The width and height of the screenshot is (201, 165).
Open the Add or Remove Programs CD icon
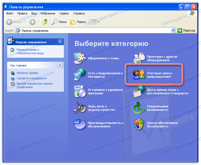[x=80, y=91]
